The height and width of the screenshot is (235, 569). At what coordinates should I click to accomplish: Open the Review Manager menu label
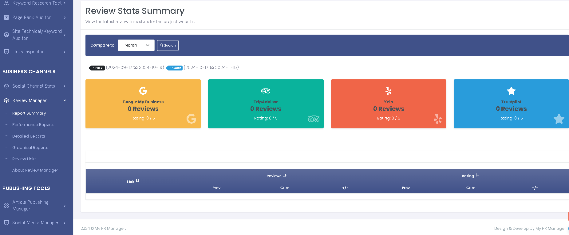tap(30, 100)
